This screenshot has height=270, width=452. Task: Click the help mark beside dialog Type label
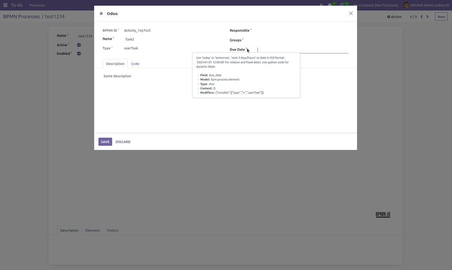[x=112, y=47]
